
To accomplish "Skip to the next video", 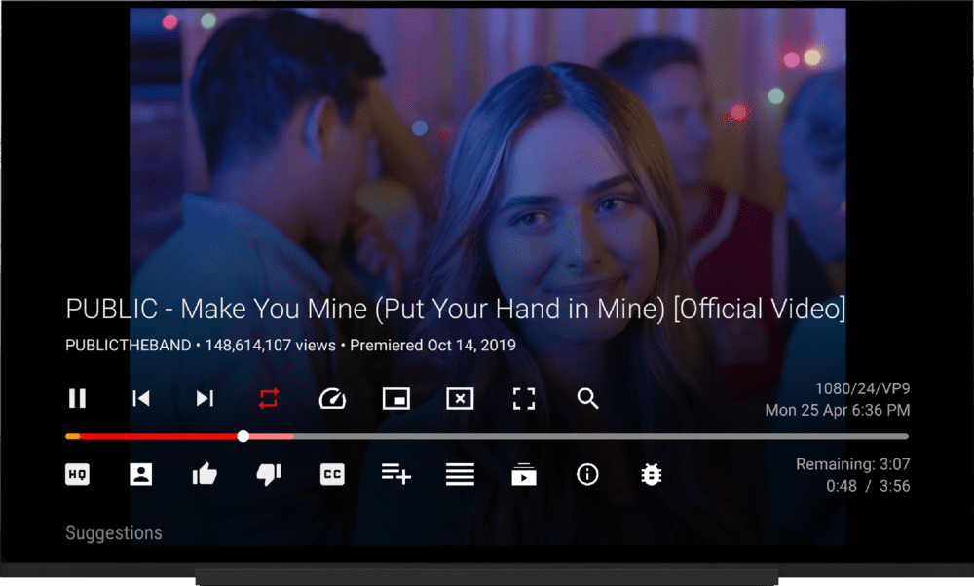I will tap(205, 398).
